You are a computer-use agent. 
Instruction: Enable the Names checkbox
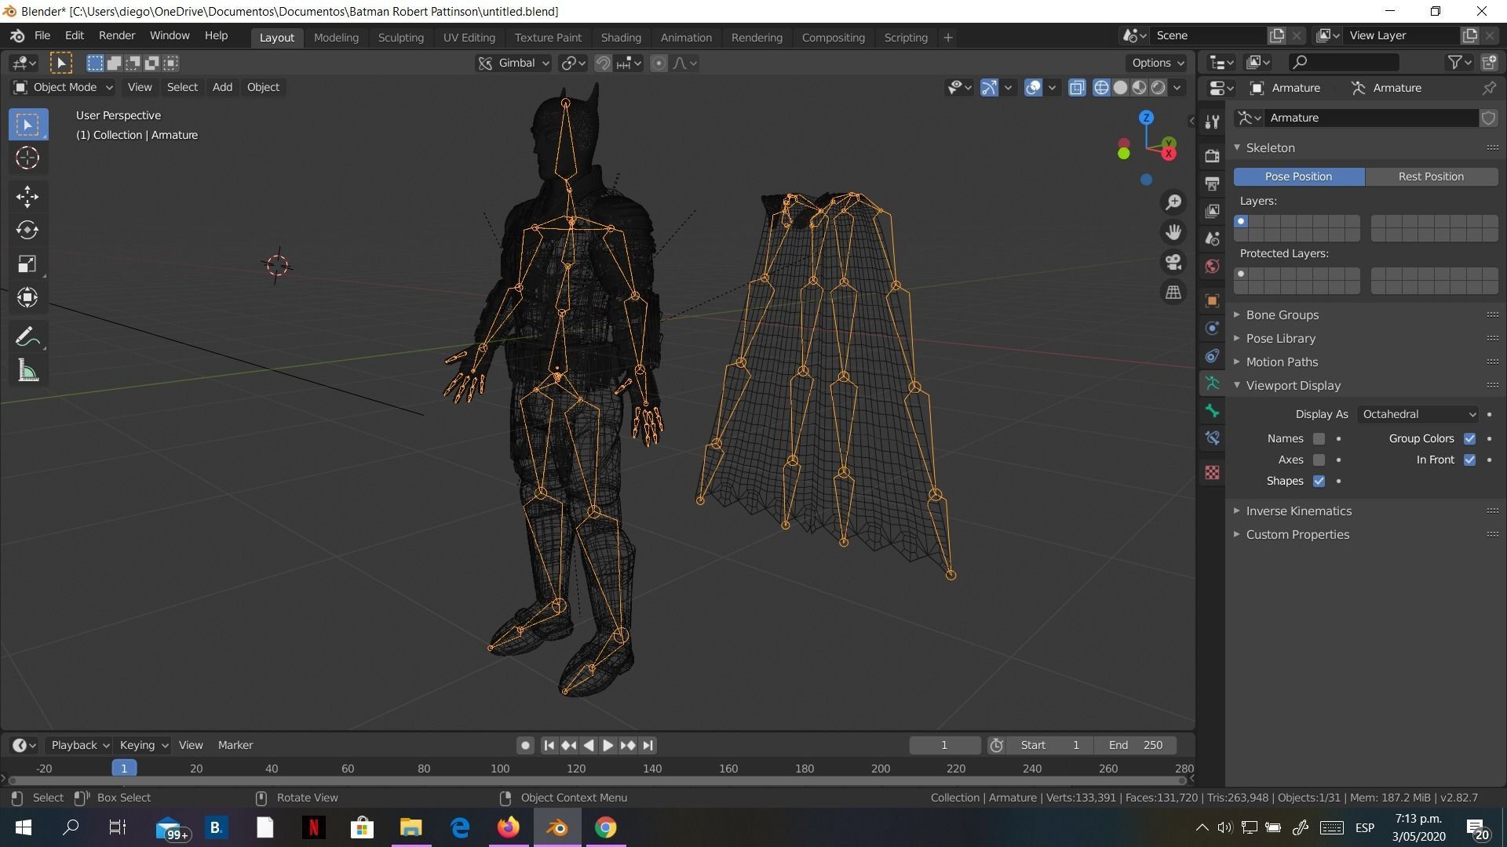pos(1319,438)
